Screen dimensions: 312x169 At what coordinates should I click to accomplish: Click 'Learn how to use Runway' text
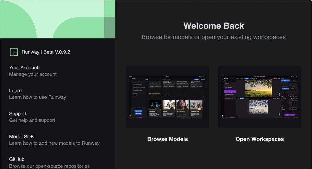pyautogui.click(x=37, y=97)
